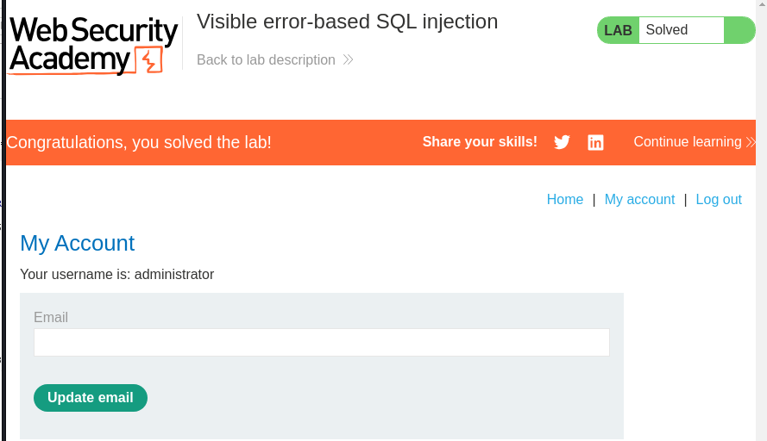Click the chevrons after Continue learning
Image resolution: width=767 pixels, height=441 pixels.
[751, 142]
